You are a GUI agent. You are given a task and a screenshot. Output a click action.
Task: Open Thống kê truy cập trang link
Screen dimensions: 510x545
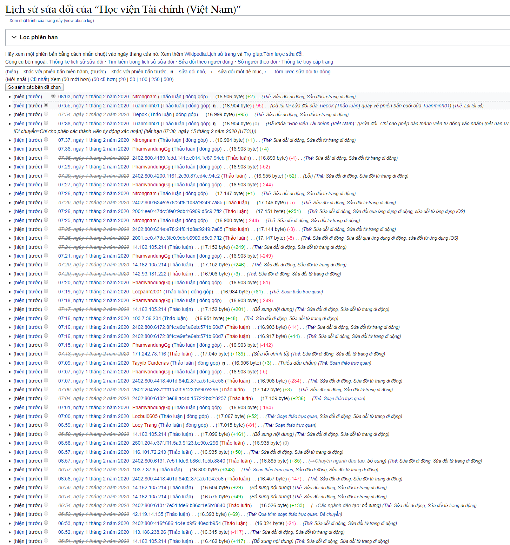(307, 62)
